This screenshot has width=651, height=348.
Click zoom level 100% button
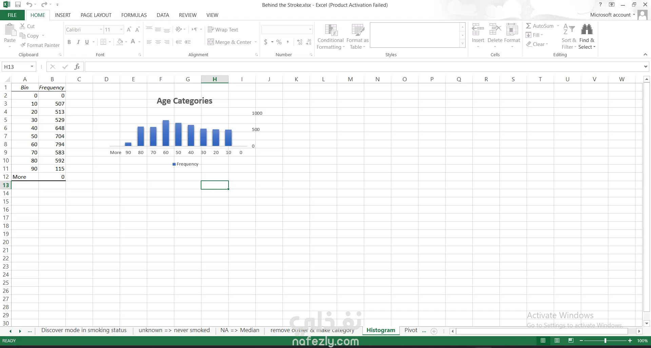[643, 341]
